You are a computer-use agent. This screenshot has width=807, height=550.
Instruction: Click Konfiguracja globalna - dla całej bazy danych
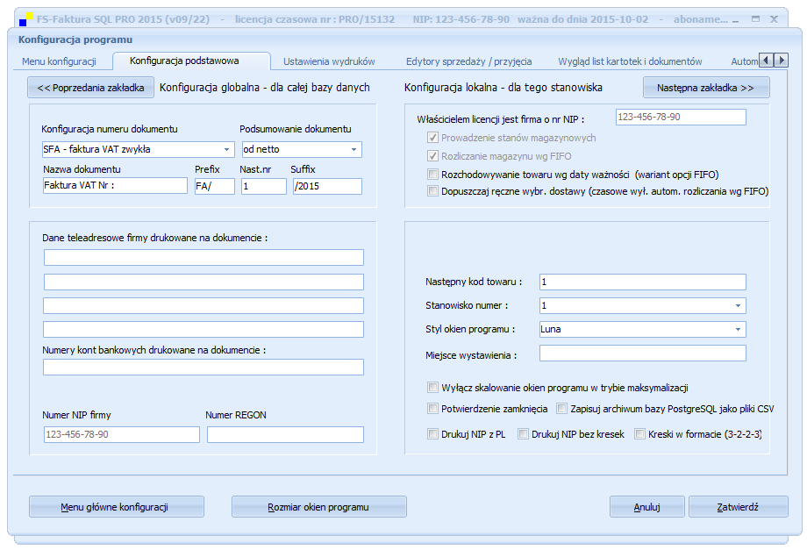coord(265,88)
